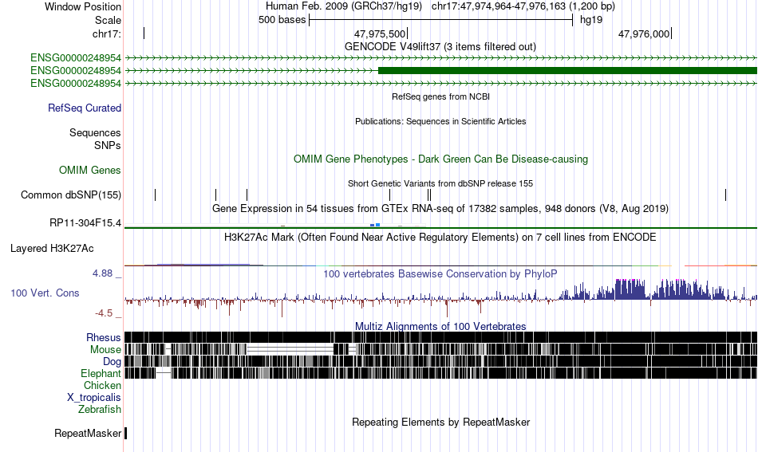
Task: Select the Layered H3K27Ac label
Action: pos(52,248)
